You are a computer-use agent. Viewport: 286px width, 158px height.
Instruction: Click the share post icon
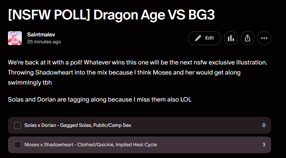[x=247, y=38]
